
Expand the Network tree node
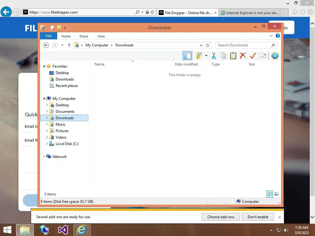click(44, 156)
